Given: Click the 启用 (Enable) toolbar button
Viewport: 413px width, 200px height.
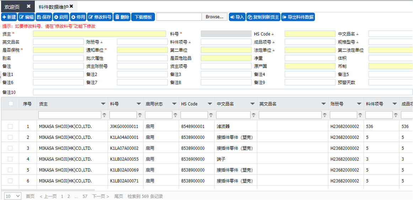Looking at the screenshot, I should [61, 17].
